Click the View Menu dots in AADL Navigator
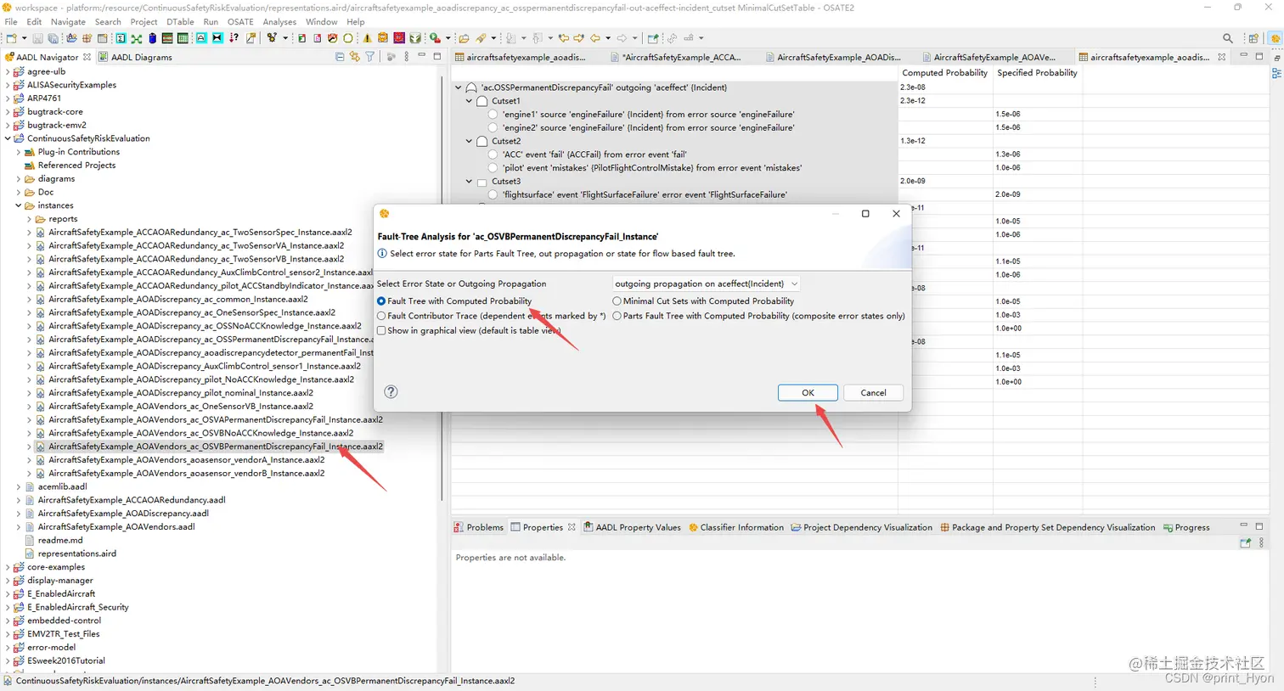 point(406,57)
